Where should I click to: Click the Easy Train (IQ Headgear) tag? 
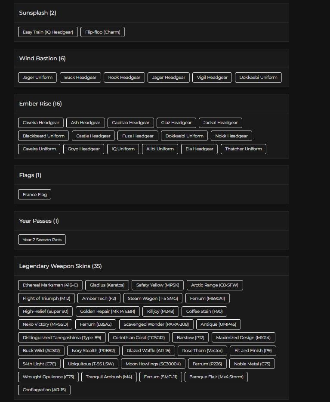[x=48, y=32]
